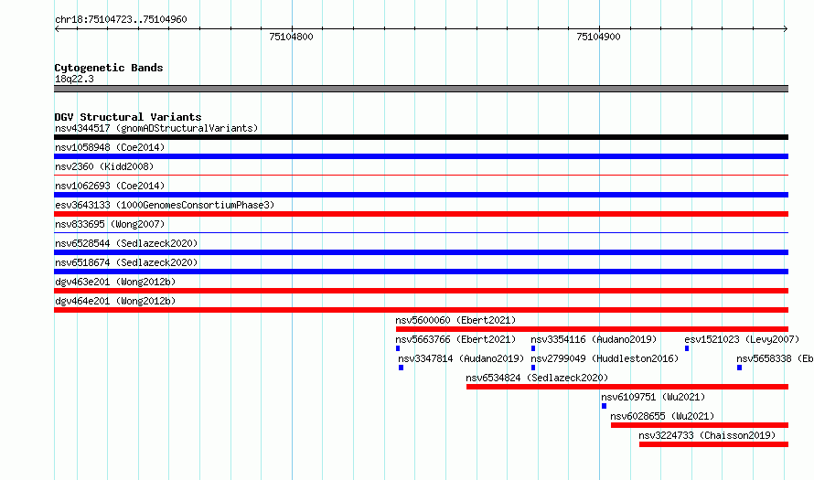
Task: Click the Cytogenetic Bands track title
Action: [109, 68]
